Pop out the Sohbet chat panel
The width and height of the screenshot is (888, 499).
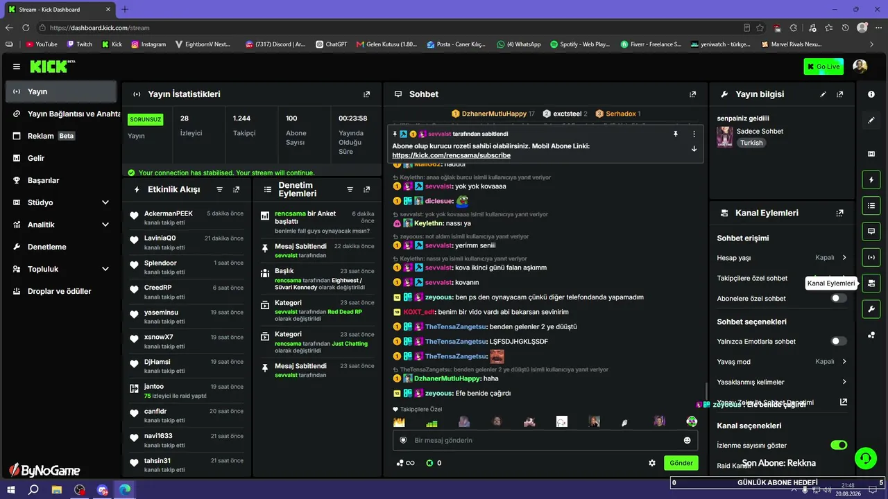click(692, 94)
